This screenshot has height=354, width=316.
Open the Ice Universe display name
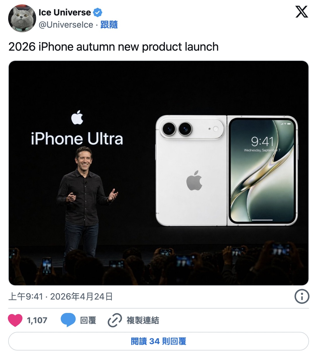pyautogui.click(x=65, y=13)
